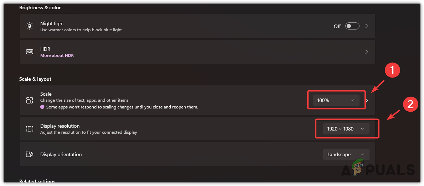Open the More about HDR link

coord(57,55)
